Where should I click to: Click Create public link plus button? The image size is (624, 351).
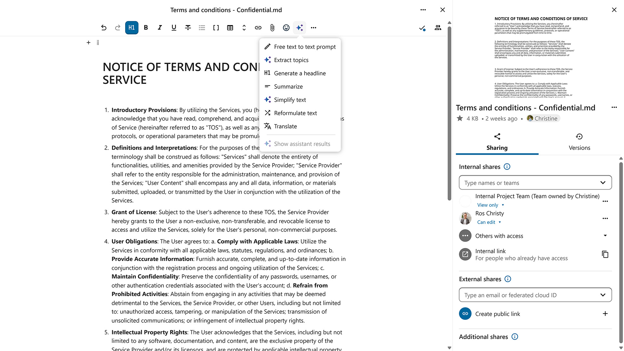pyautogui.click(x=605, y=314)
